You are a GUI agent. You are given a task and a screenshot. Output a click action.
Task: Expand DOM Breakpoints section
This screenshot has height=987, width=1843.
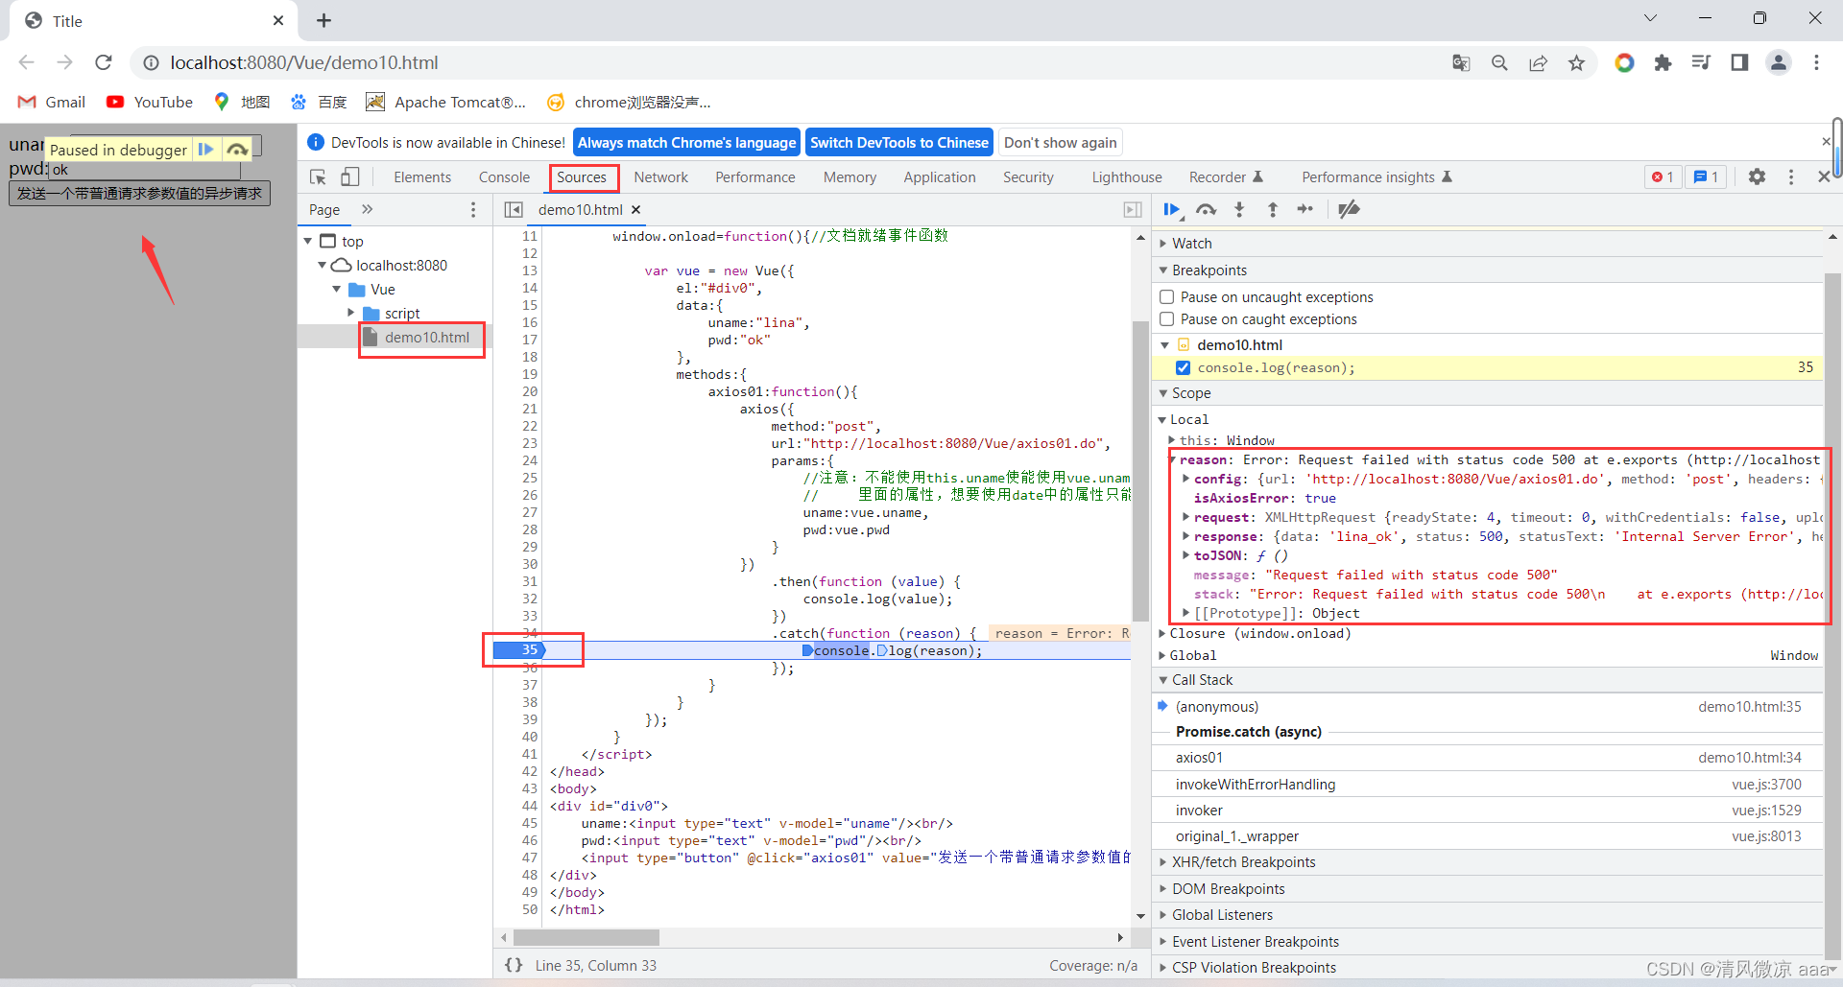coord(1488,889)
